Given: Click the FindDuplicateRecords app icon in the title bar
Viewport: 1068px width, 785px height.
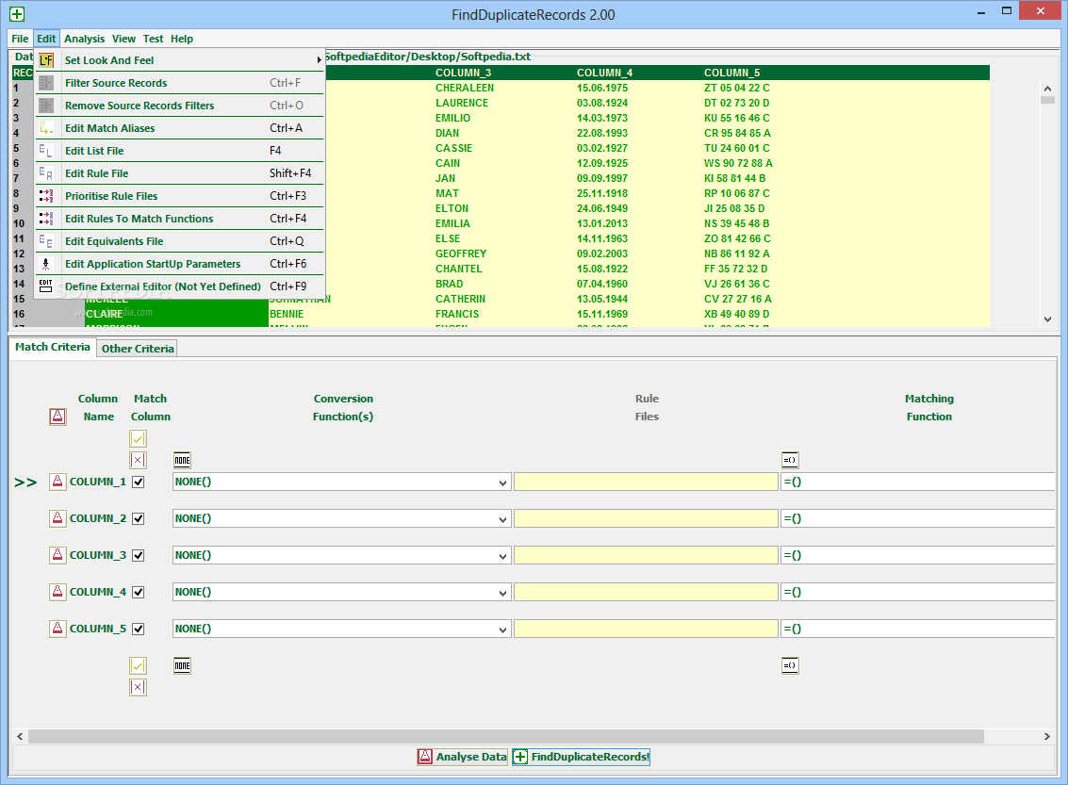Looking at the screenshot, I should (17, 13).
